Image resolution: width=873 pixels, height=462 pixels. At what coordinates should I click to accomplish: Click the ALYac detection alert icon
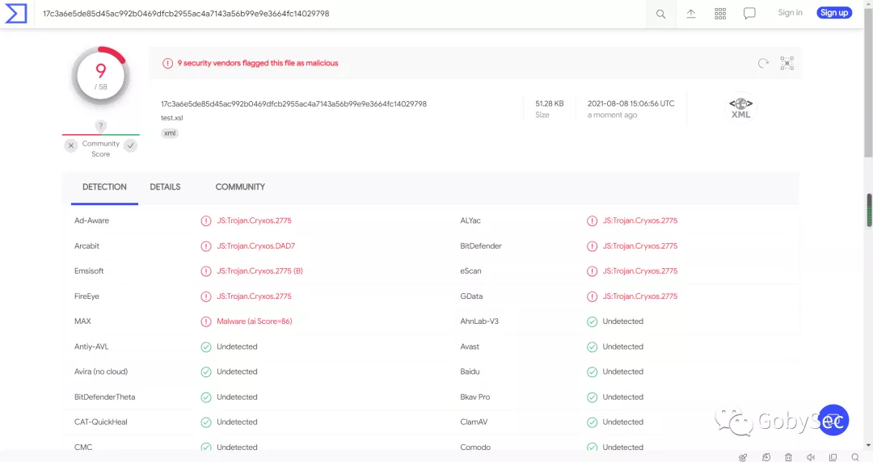coord(592,221)
